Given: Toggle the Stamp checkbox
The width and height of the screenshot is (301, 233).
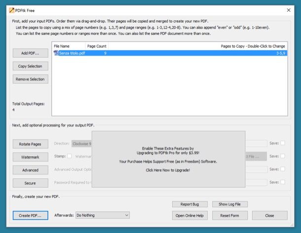Looking at the screenshot, I should click(70, 156).
